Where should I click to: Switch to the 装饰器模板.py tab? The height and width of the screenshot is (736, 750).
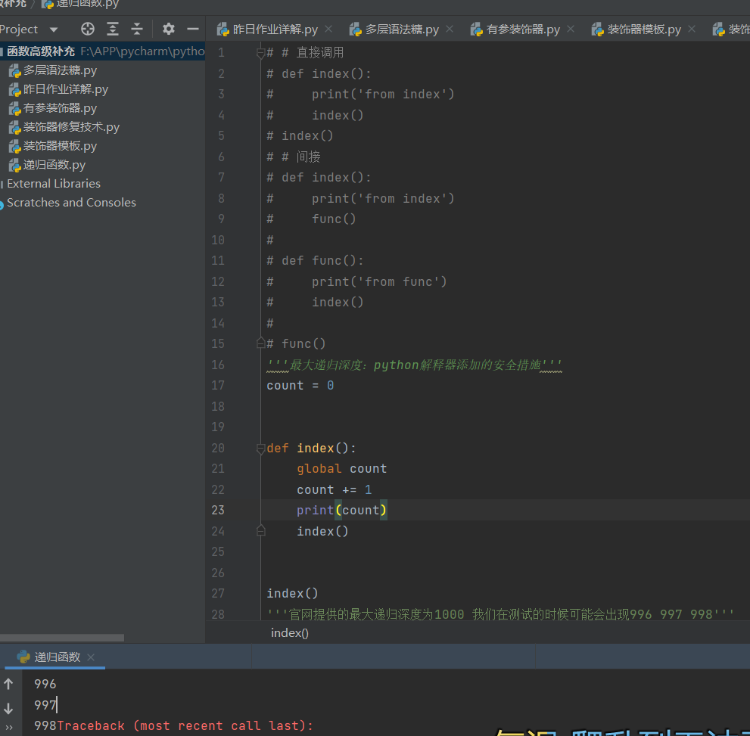tap(643, 30)
